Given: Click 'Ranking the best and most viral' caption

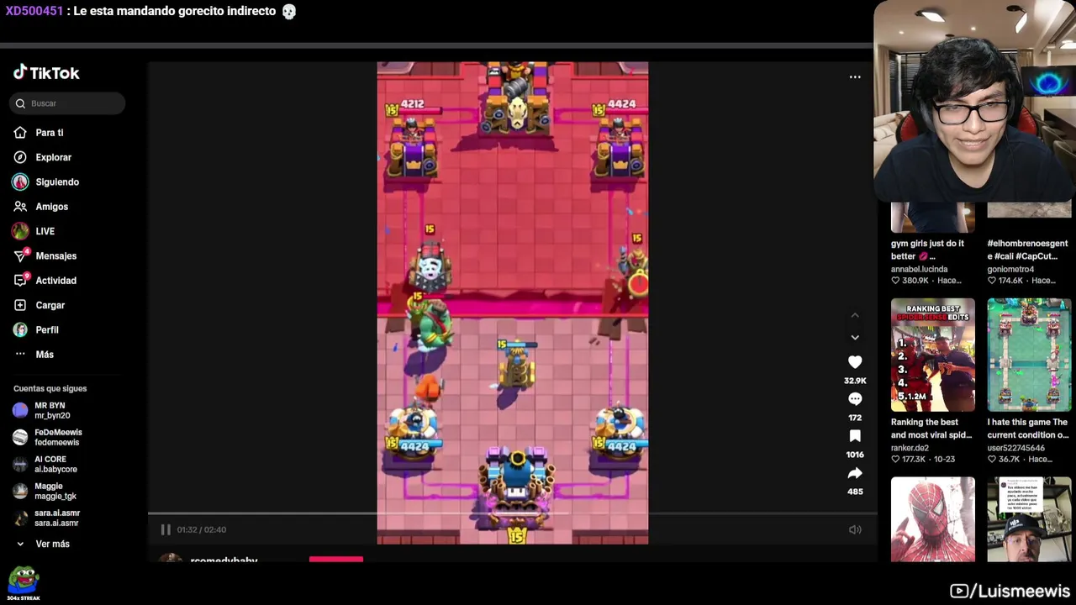Looking at the screenshot, I should [x=931, y=429].
